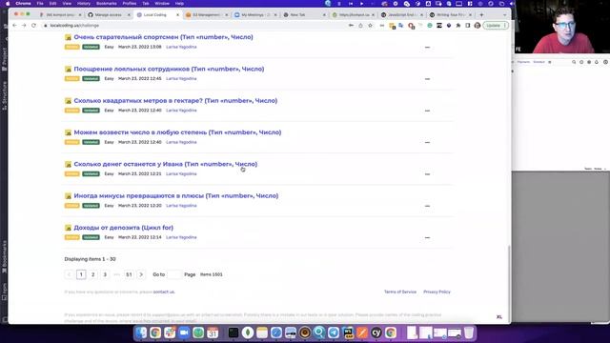Reload the localcoding.us page
The height and width of the screenshot is (343, 610).
tap(33, 26)
